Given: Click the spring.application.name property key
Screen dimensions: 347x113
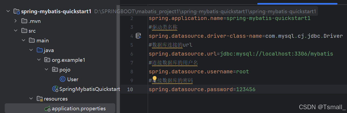Looking at the screenshot, I should coord(186,18).
